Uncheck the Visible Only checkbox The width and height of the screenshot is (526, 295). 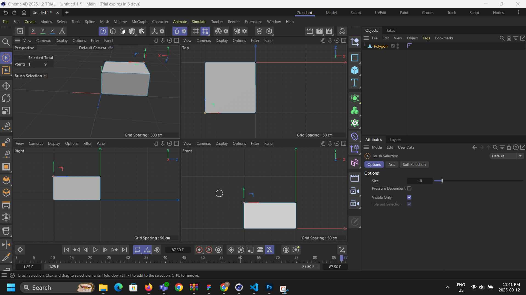(409, 197)
